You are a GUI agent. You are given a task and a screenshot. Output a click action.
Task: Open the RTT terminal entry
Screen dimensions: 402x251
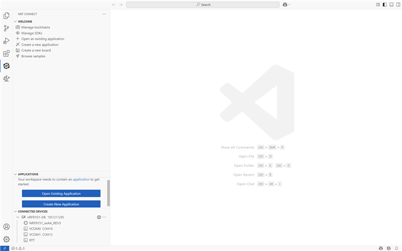click(x=32, y=240)
